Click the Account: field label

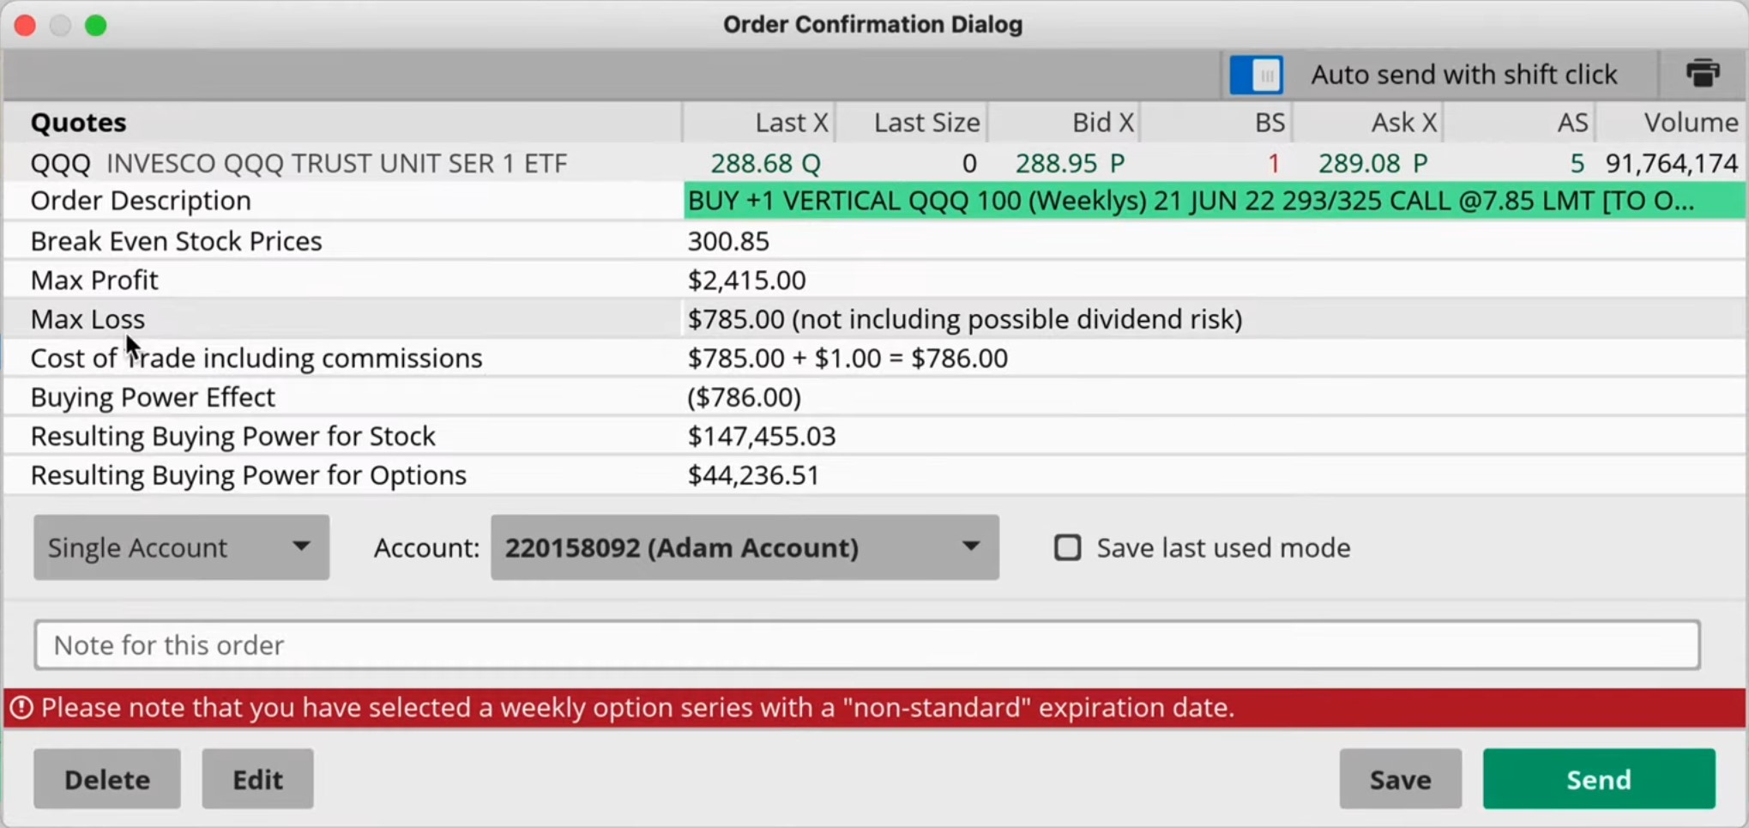[x=426, y=547]
